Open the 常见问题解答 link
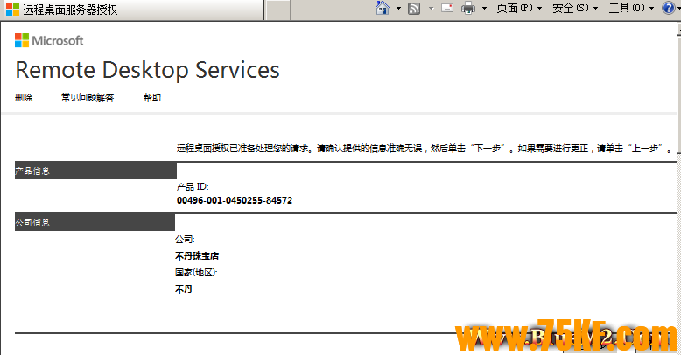This screenshot has width=681, height=355. (88, 98)
